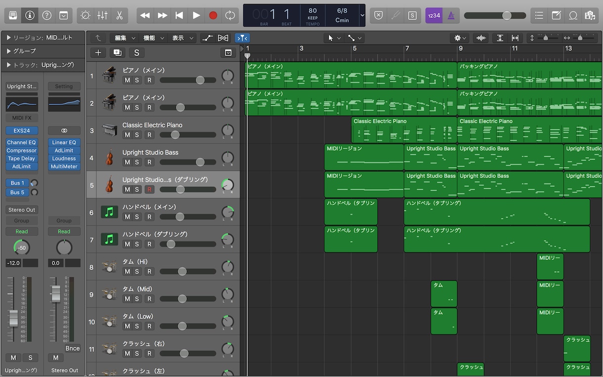Image resolution: width=603 pixels, height=377 pixels.
Task: Click the Stereo Out output slot
Action: click(22, 210)
